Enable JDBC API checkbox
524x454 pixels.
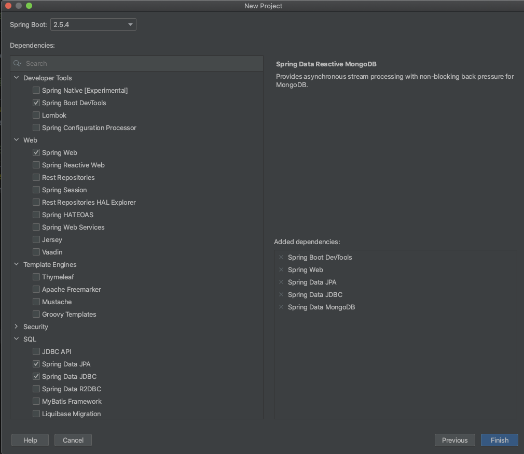tap(36, 351)
